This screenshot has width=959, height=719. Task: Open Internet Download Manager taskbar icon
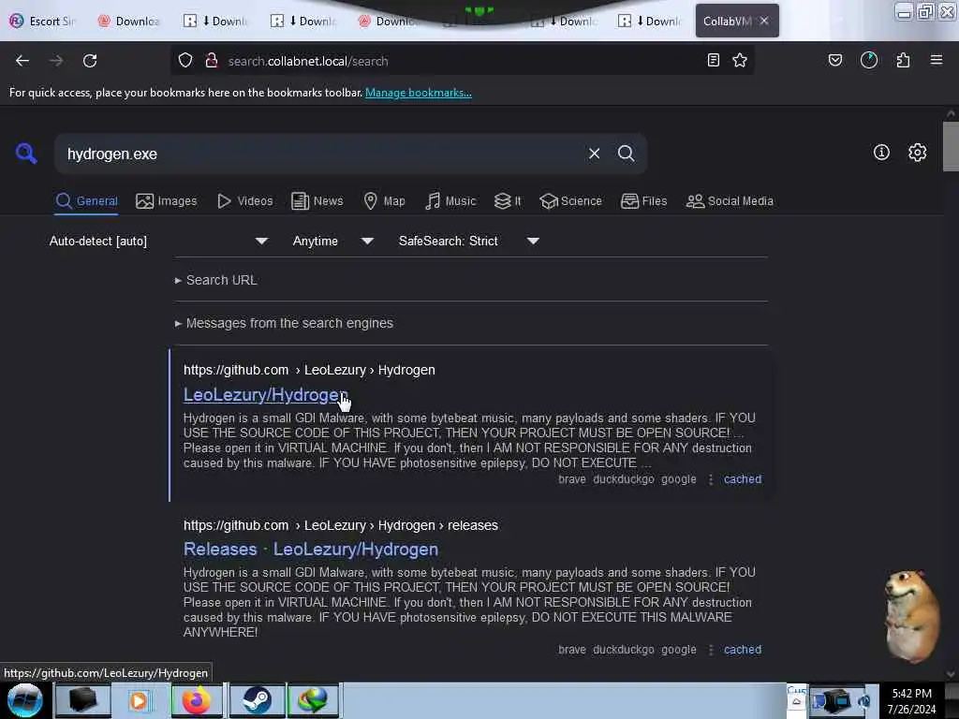313,700
